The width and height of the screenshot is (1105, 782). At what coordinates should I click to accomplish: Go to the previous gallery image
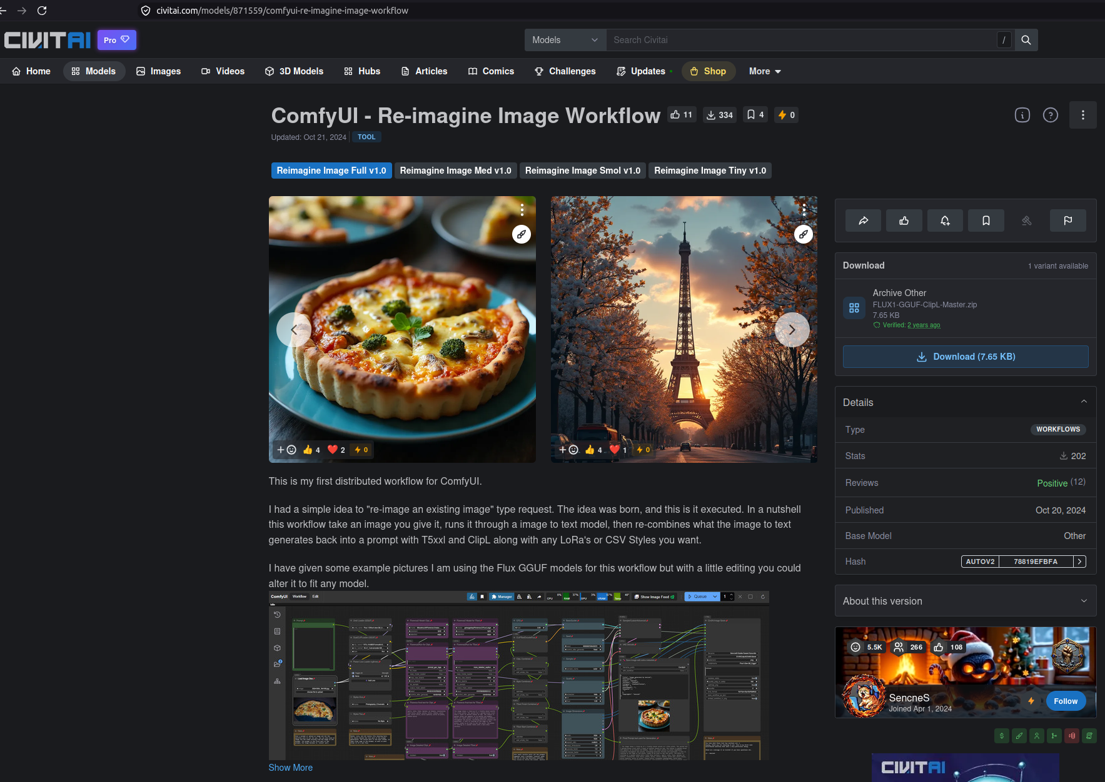294,330
